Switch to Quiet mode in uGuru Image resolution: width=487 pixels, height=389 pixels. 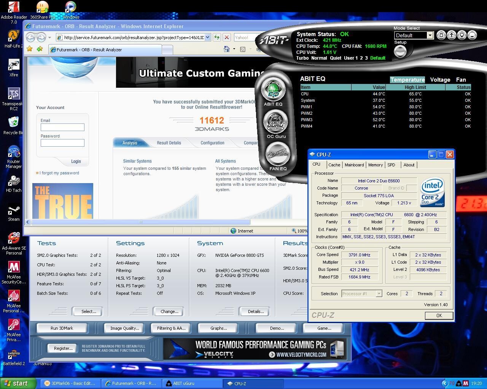[x=336, y=58]
